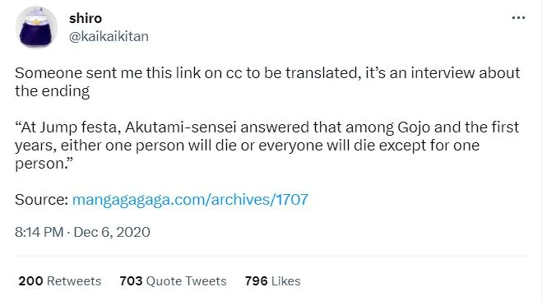Click the word "Likes" label
Image resolution: width=547 pixels, height=301 pixels.
(x=286, y=280)
